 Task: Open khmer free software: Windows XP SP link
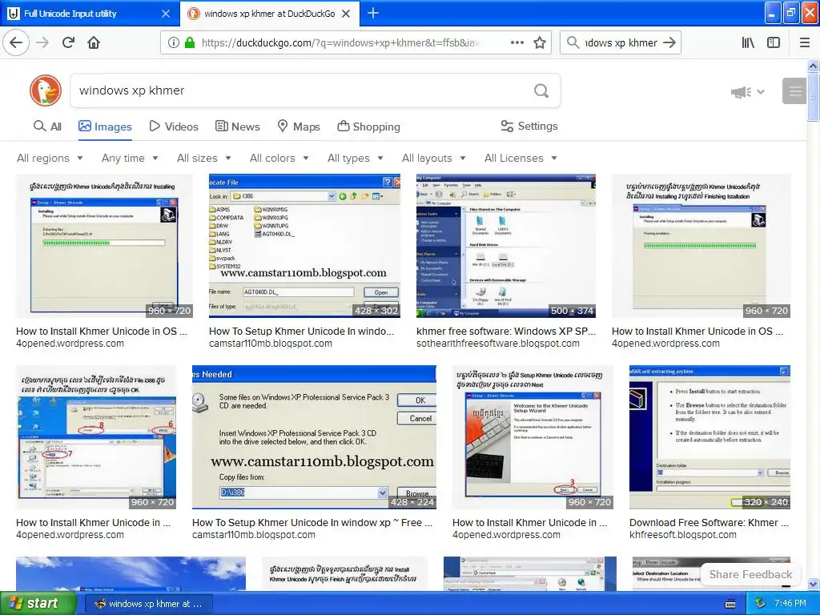pos(506,331)
